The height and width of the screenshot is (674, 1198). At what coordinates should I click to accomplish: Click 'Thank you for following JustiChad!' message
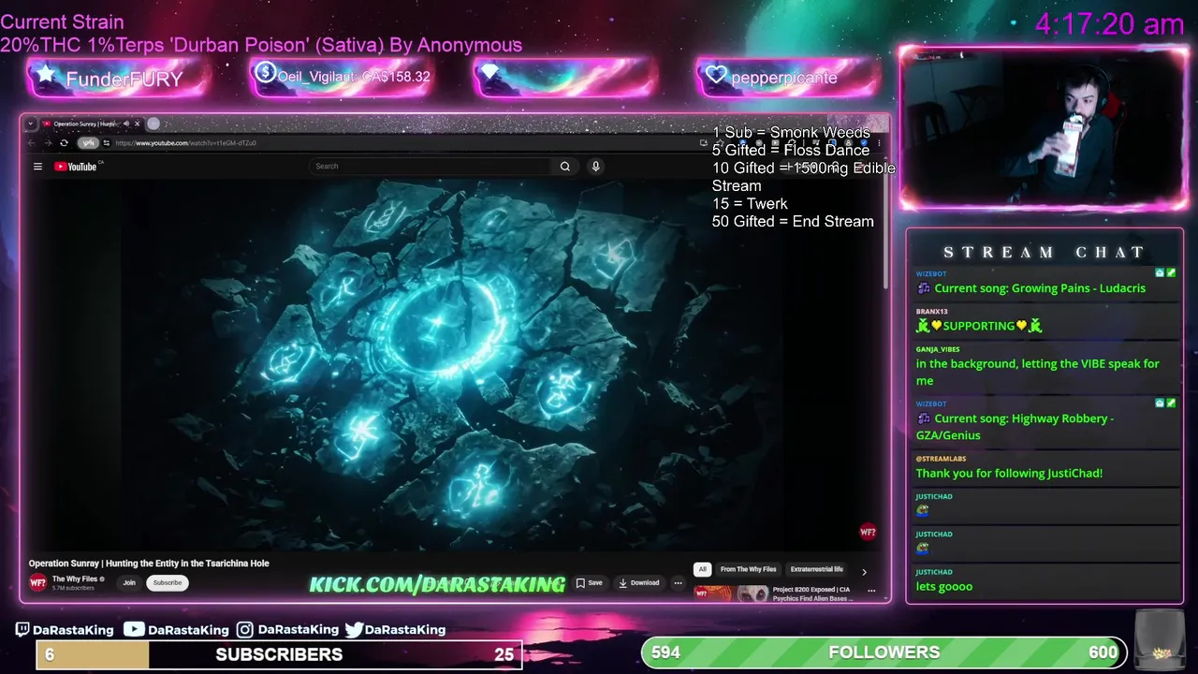(1009, 474)
